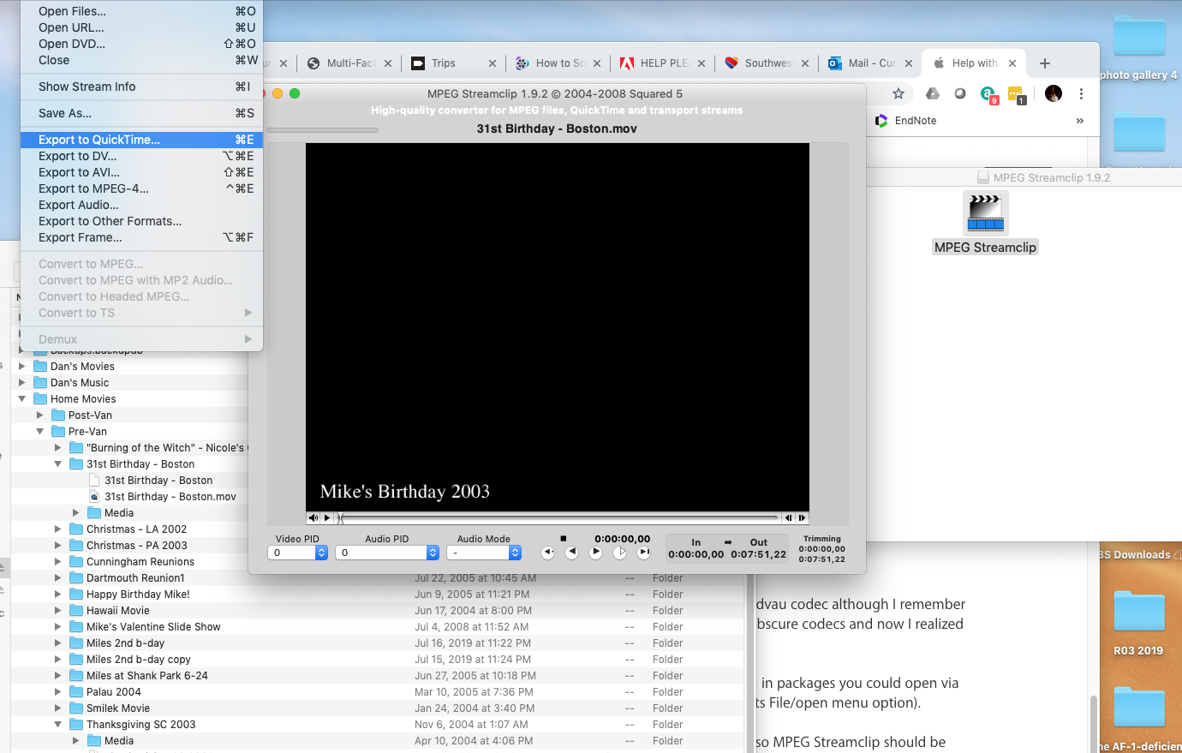Choose Export Frame menu item
Image resolution: width=1182 pixels, height=753 pixels.
141,237
